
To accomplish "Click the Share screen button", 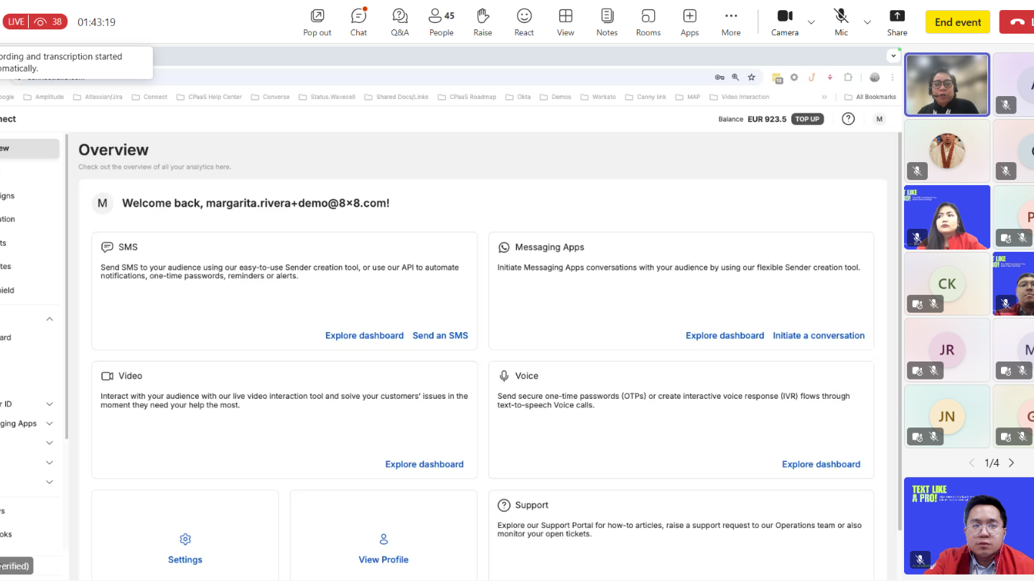I will 897,22.
